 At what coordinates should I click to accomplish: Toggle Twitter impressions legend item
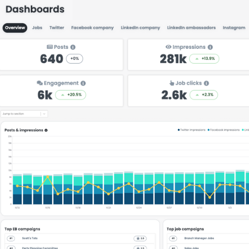[191, 130]
